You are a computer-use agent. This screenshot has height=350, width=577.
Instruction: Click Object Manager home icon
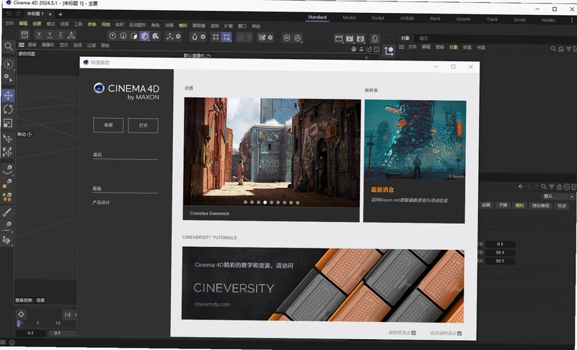pos(561,48)
